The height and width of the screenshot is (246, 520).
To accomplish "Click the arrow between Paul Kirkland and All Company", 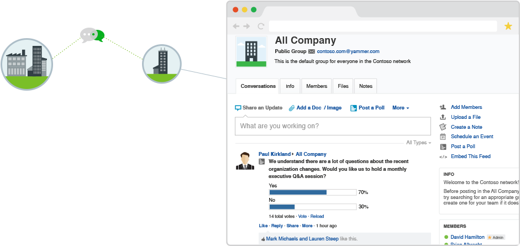I will pyautogui.click(x=293, y=154).
